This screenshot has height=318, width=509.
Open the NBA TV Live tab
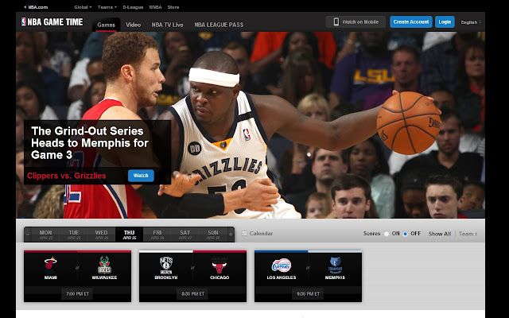tap(167, 25)
